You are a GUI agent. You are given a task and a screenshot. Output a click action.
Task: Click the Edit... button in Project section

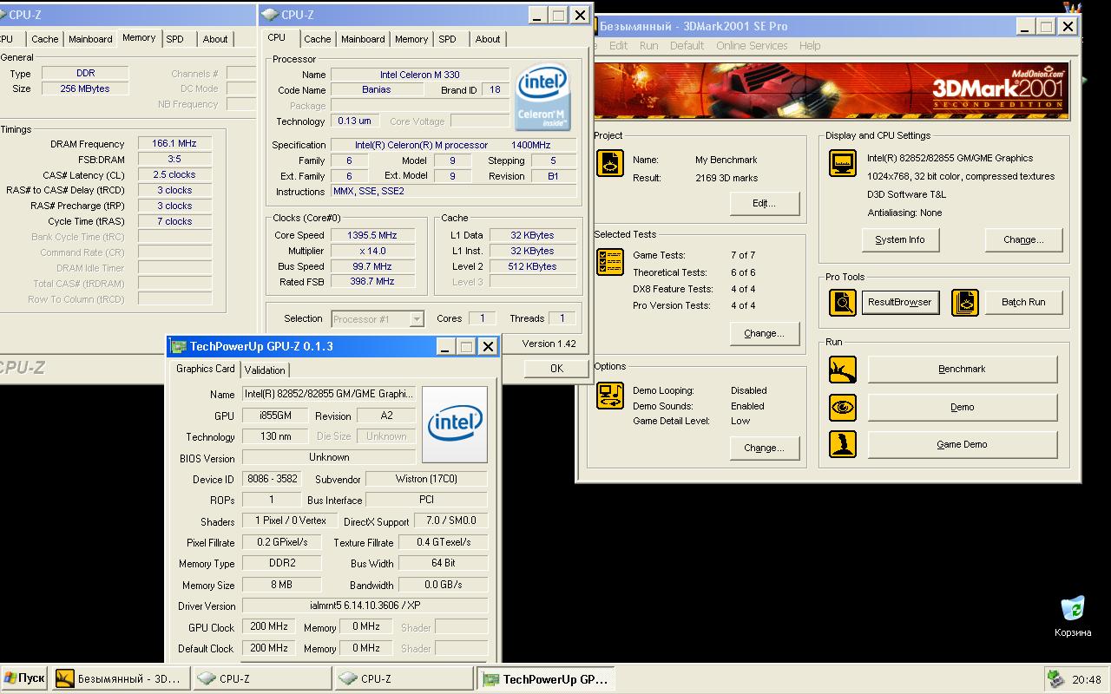764,203
